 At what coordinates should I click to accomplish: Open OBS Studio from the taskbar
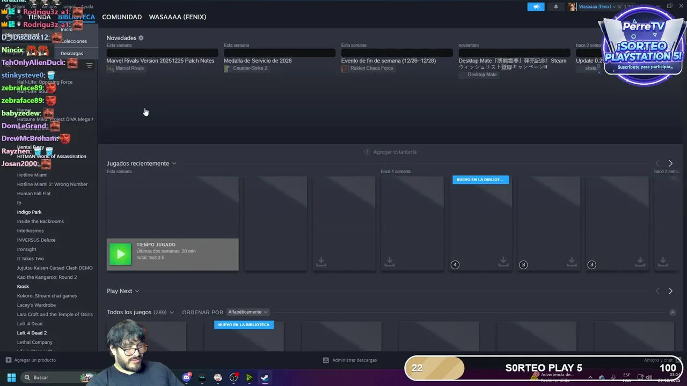coord(233,377)
